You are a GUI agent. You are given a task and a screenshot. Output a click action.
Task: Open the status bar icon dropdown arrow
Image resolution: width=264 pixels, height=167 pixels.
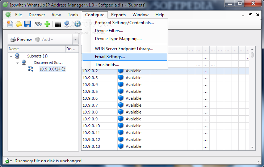pyautogui.click(x=11, y=161)
